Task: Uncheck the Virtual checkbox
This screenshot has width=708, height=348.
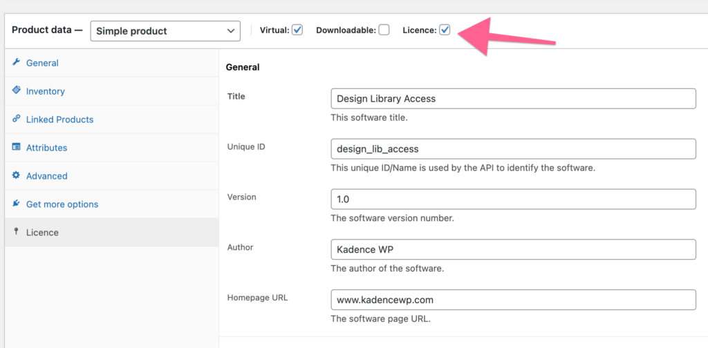Action: (x=297, y=30)
